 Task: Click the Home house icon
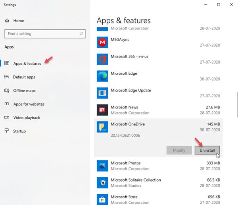[x=7, y=21]
